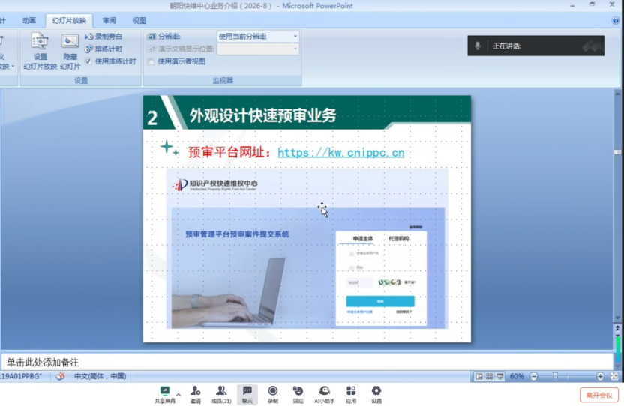Click the zoom slider handle
The height and width of the screenshot is (406, 624).
[555, 376]
